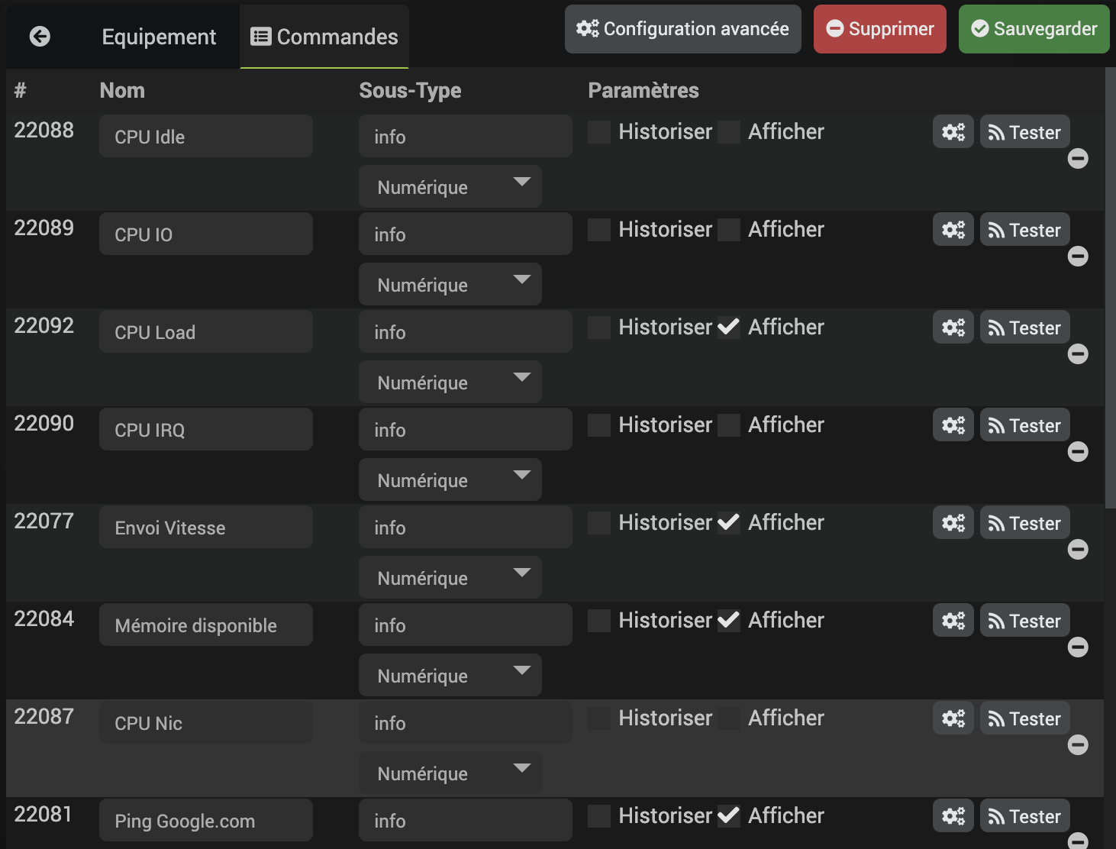Switch to the Equipement tab

pyautogui.click(x=159, y=37)
